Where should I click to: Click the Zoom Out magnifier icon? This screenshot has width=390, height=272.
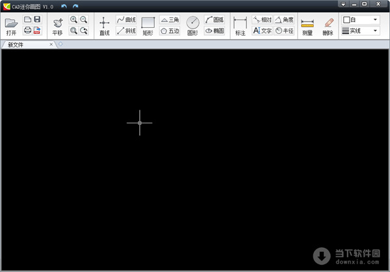83,20
